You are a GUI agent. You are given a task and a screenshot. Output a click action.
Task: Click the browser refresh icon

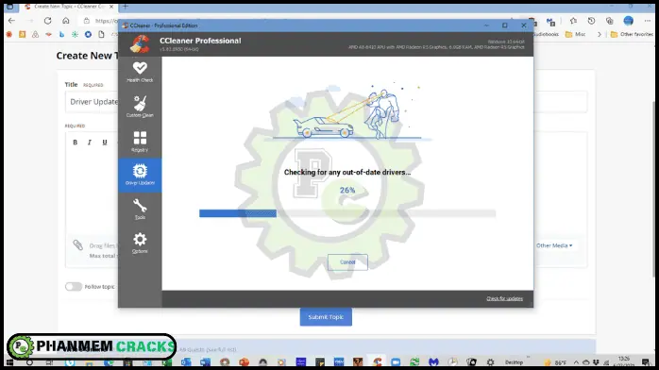47,21
